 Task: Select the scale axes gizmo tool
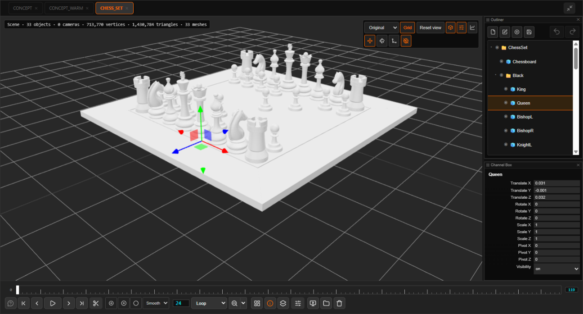pos(394,41)
